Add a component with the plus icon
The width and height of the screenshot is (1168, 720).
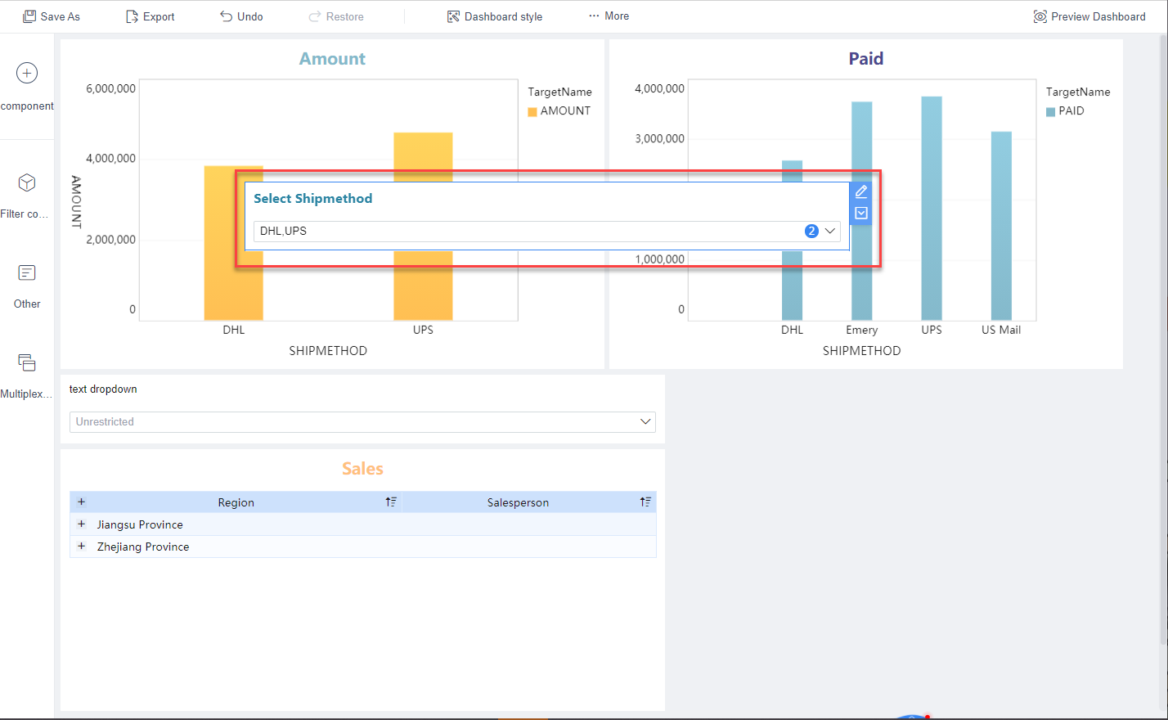[27, 73]
